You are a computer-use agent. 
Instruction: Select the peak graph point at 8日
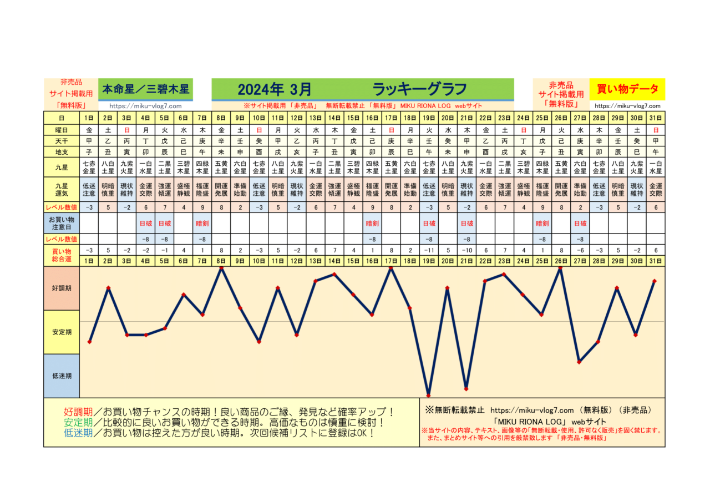pos(221,268)
